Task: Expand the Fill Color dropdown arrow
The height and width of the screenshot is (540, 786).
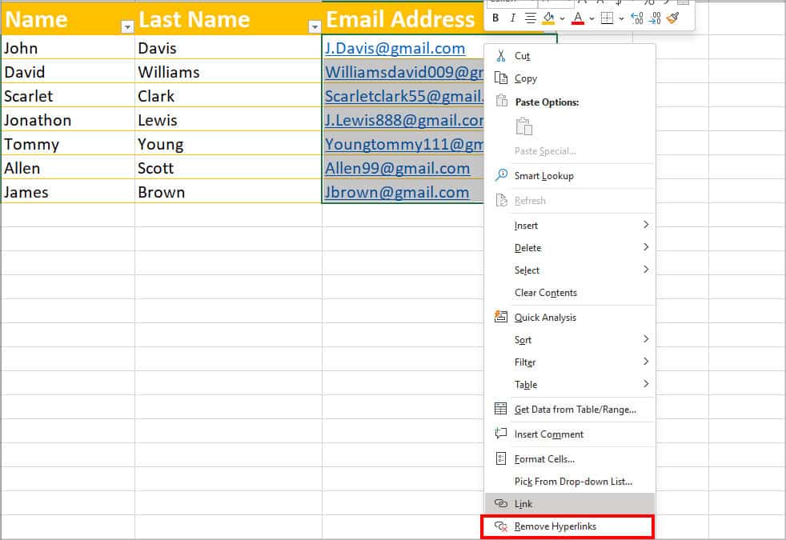Action: tap(562, 18)
